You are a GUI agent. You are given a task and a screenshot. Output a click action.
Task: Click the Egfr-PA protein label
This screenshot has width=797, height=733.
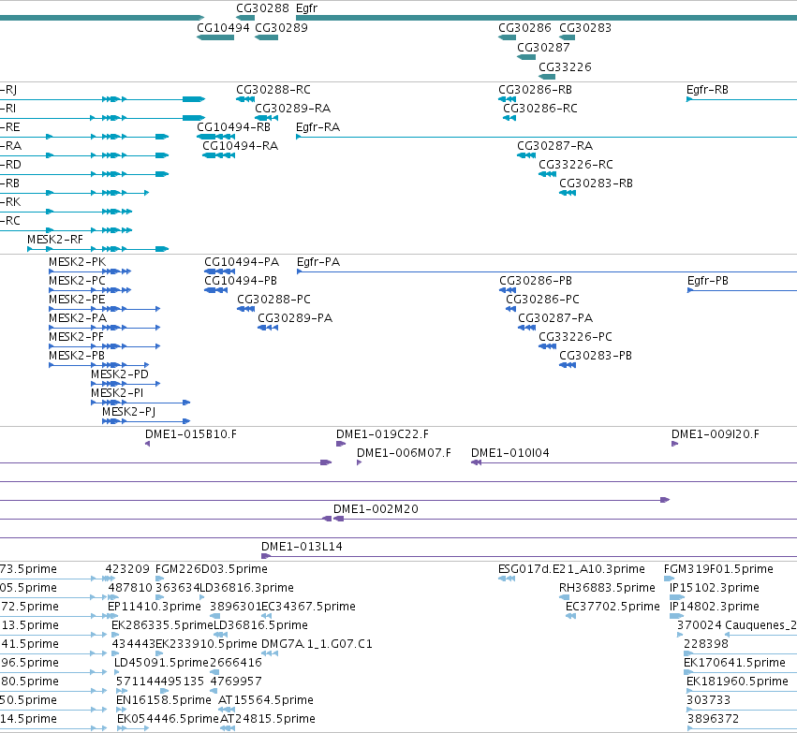[318, 262]
